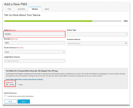Image resolution: width=133 pixels, height=108 pixels.
Task: Enable PWS notifications checkbox
Action: click(x=5, y=96)
